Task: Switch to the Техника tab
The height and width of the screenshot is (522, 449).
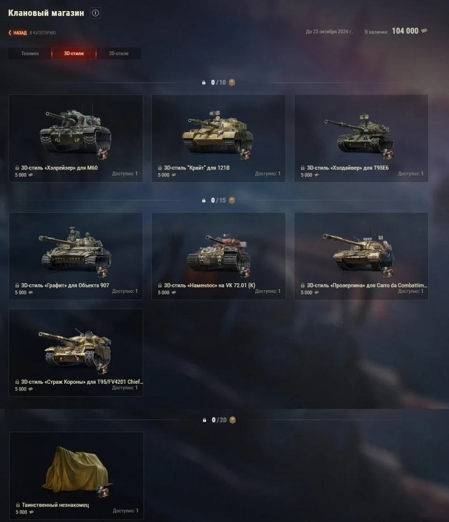Action: 30,54
